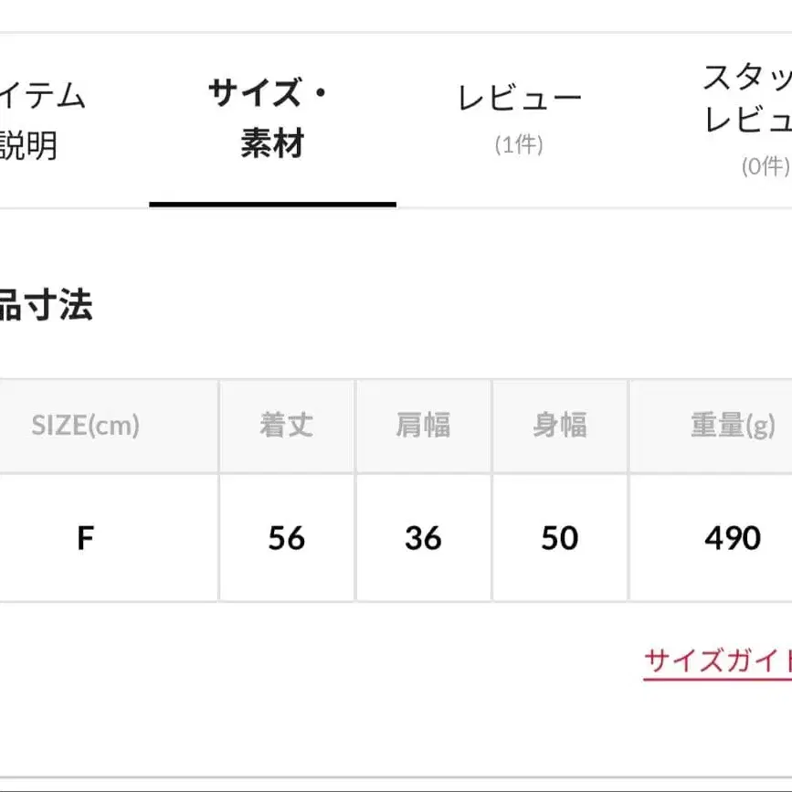792x792 pixels.
Task: Click the size F cell
Action: click(x=88, y=538)
